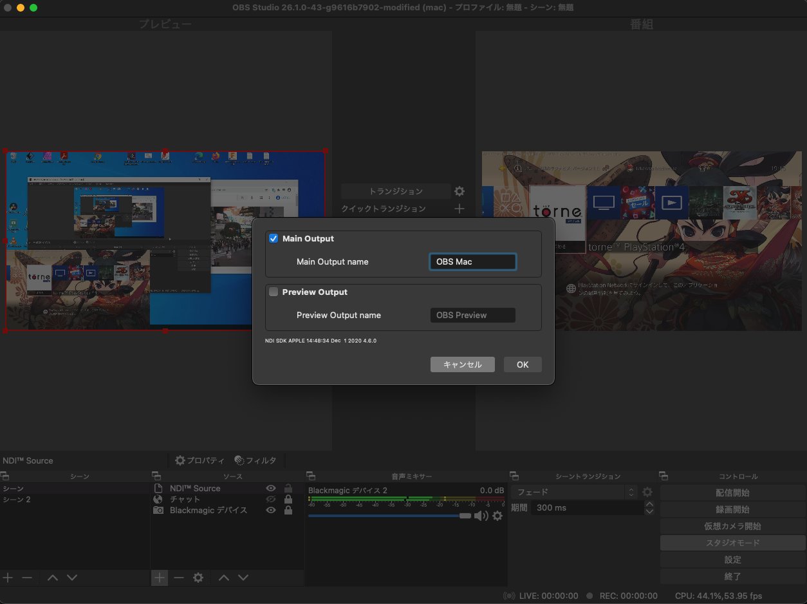Start the virtual camera with 仮想カメラ開始

pos(732,526)
